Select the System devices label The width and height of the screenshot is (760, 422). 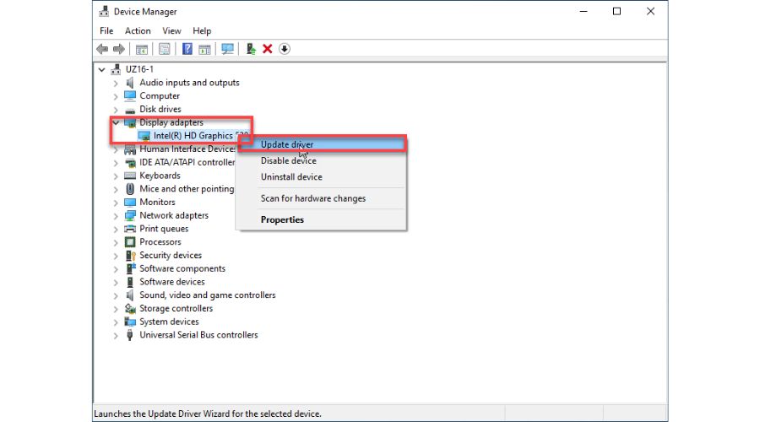pos(169,322)
